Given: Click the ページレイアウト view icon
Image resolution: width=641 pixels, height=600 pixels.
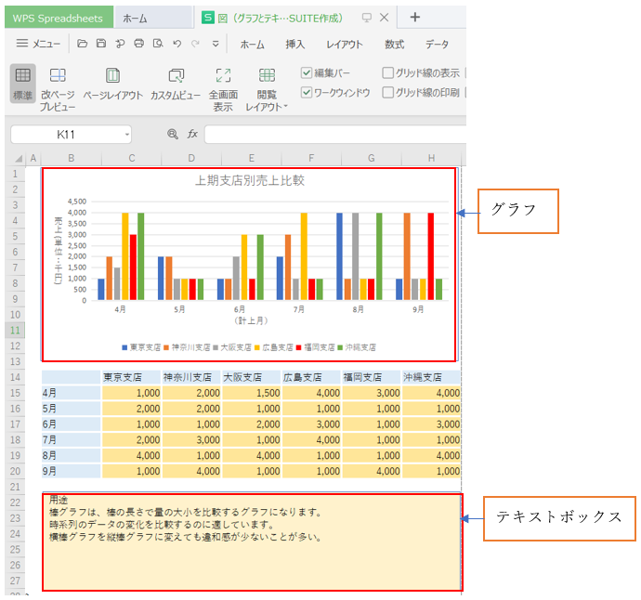Looking at the screenshot, I should point(112,76).
